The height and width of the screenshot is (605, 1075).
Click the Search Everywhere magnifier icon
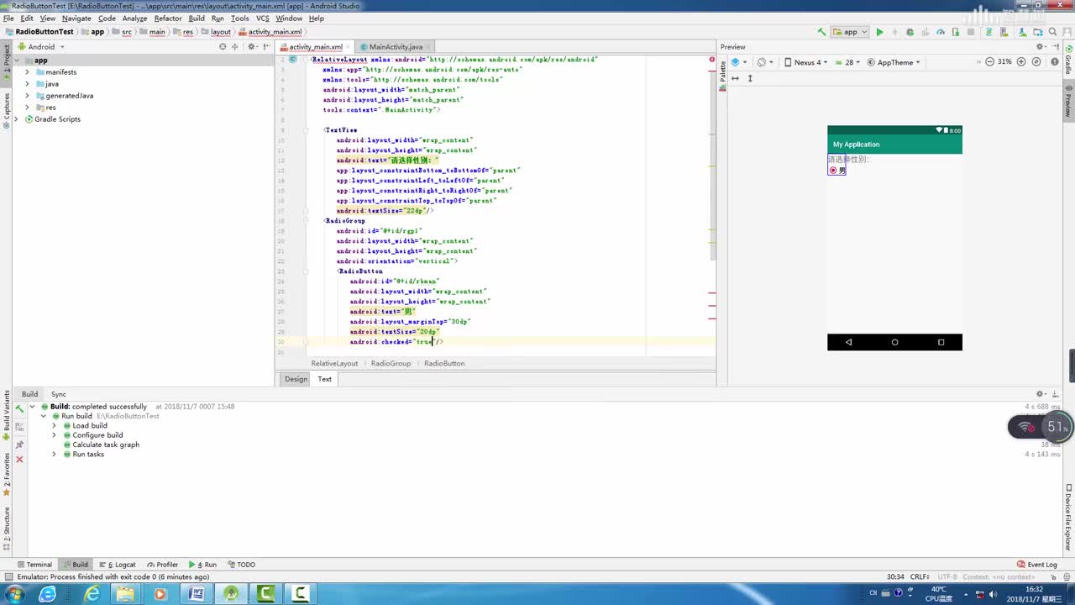click(x=1052, y=32)
